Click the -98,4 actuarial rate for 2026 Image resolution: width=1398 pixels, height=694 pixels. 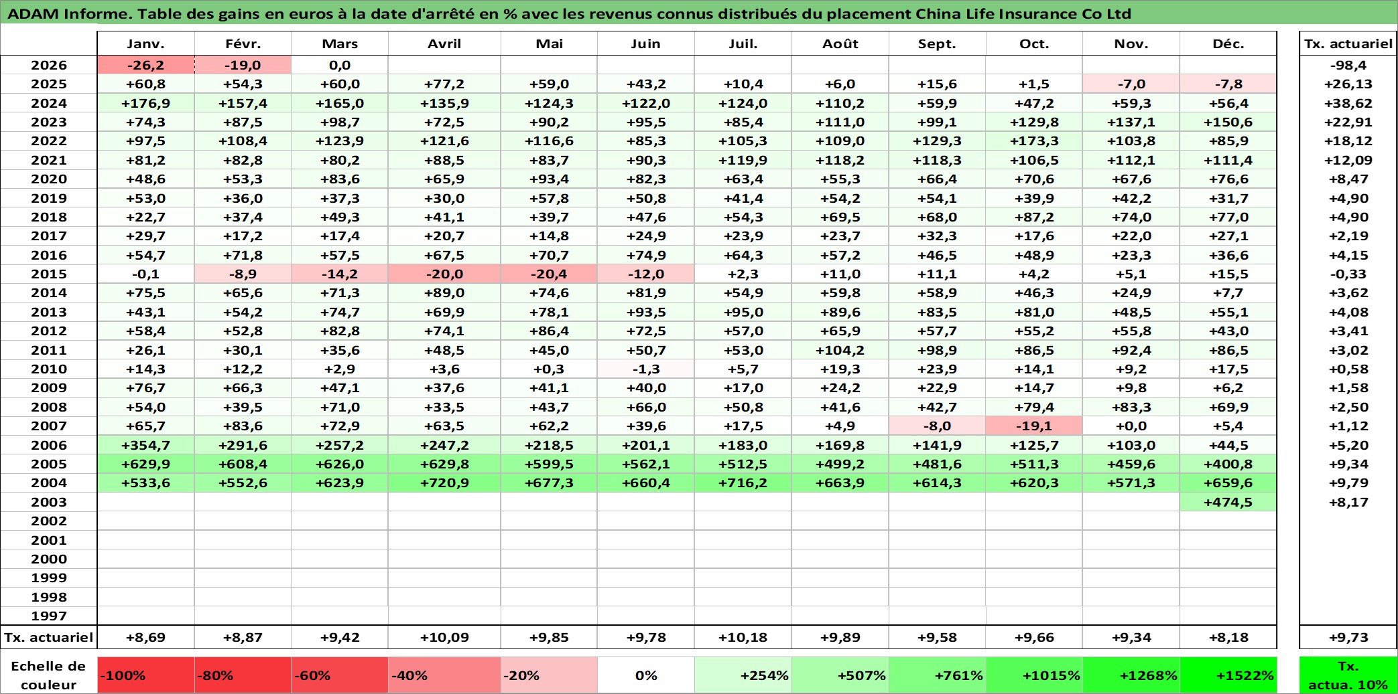[1348, 65]
